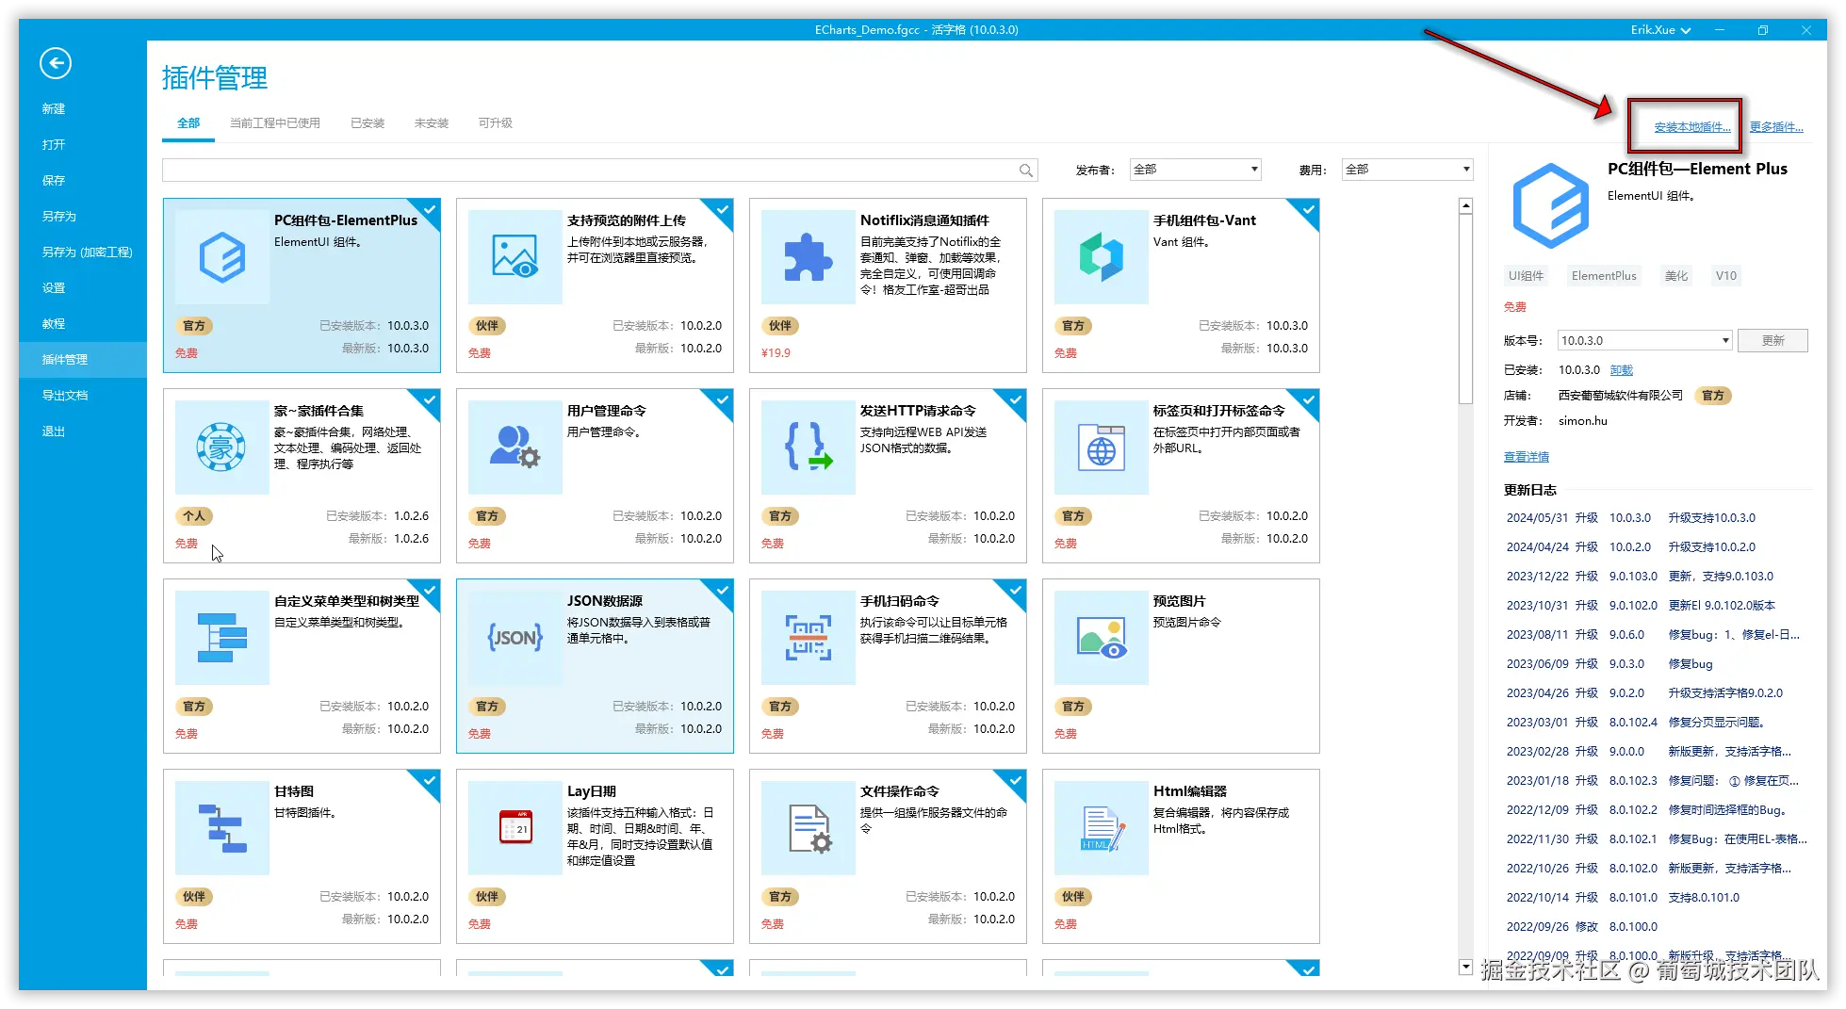Choose 另存为 (加密工程) in sidebar
This screenshot has height=1009, width=1846.
click(x=87, y=252)
